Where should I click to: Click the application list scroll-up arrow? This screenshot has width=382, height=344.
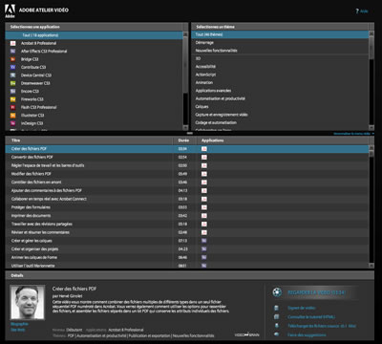coord(186,33)
